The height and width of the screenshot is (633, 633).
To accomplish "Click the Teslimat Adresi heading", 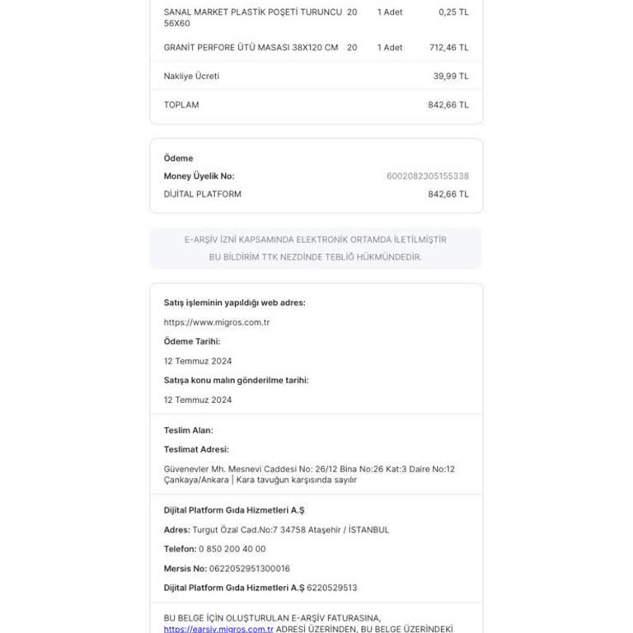I will click(196, 449).
